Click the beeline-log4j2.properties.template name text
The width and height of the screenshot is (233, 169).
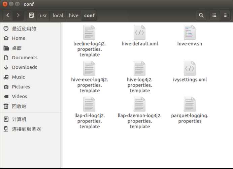pos(90,49)
